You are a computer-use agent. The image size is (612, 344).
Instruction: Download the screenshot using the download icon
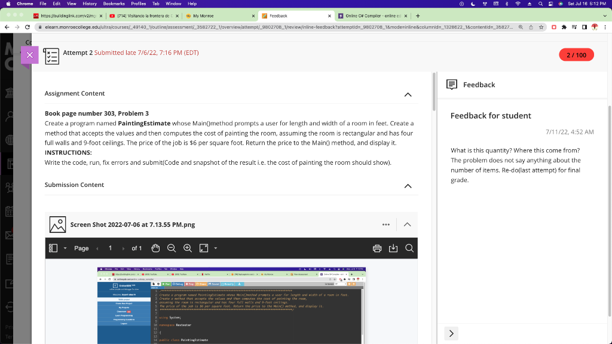(x=393, y=248)
